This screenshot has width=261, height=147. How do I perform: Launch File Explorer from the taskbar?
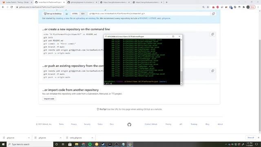click(x=77, y=144)
